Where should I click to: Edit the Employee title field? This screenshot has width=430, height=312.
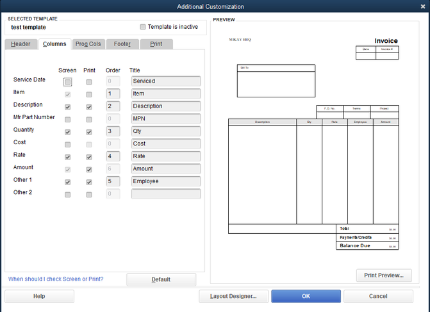coord(166,181)
